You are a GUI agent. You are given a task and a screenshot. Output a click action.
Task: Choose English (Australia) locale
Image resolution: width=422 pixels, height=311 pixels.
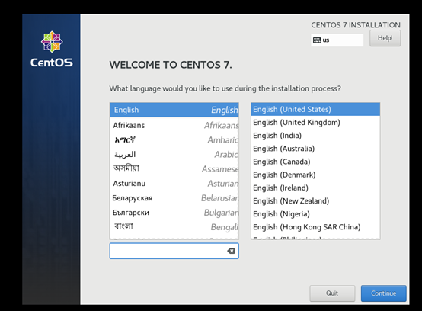[x=315, y=149]
